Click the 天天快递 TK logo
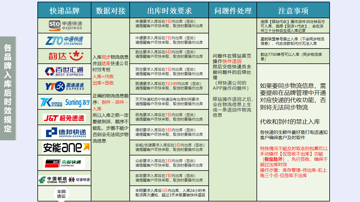The width and height of the screenshot is (360, 202). pyautogui.click(x=51, y=102)
